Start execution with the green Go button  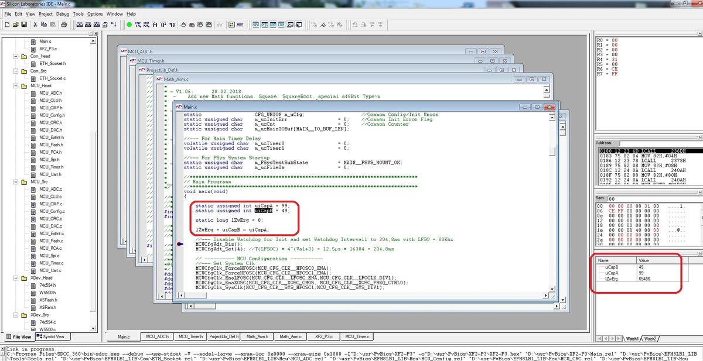pos(129,25)
